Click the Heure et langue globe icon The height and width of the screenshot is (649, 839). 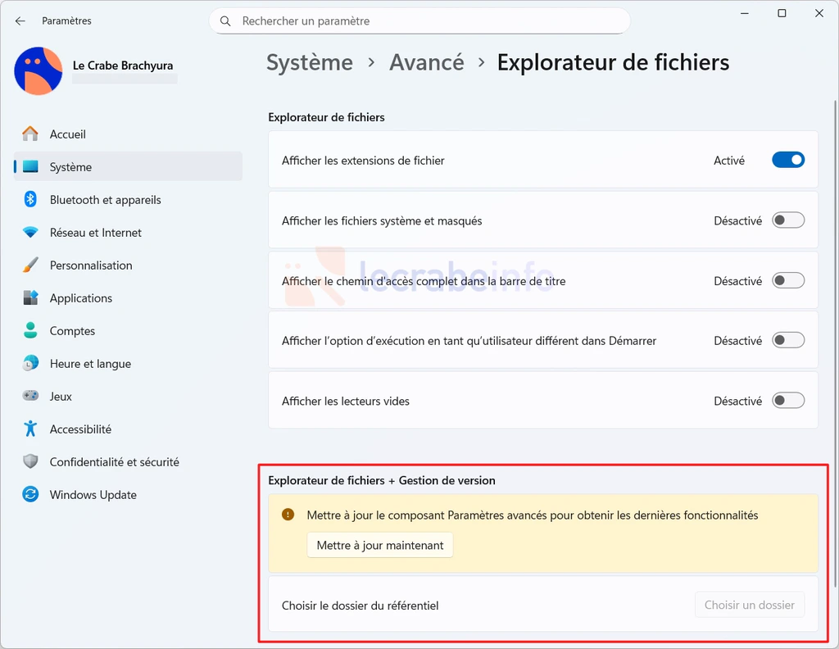(30, 363)
